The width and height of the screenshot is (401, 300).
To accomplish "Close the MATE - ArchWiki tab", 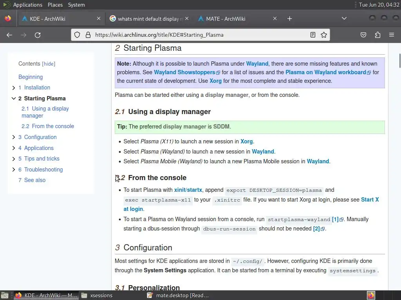I will (275, 18).
